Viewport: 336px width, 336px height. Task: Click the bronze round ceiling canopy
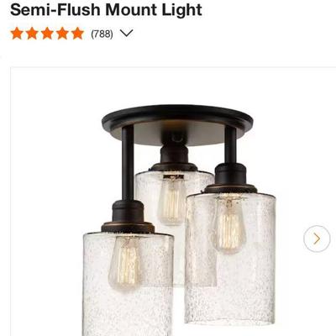point(177,124)
